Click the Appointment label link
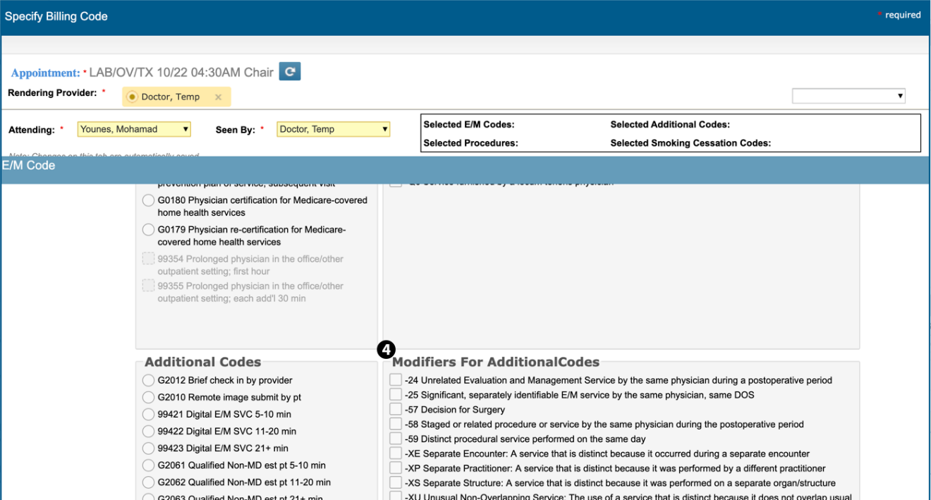The height and width of the screenshot is (500, 931). pyautogui.click(x=45, y=73)
